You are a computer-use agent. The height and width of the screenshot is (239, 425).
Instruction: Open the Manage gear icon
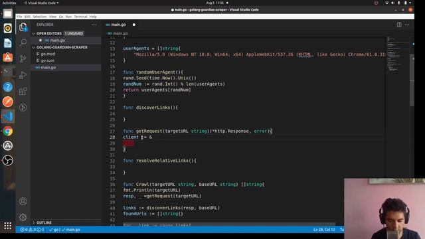23,217
